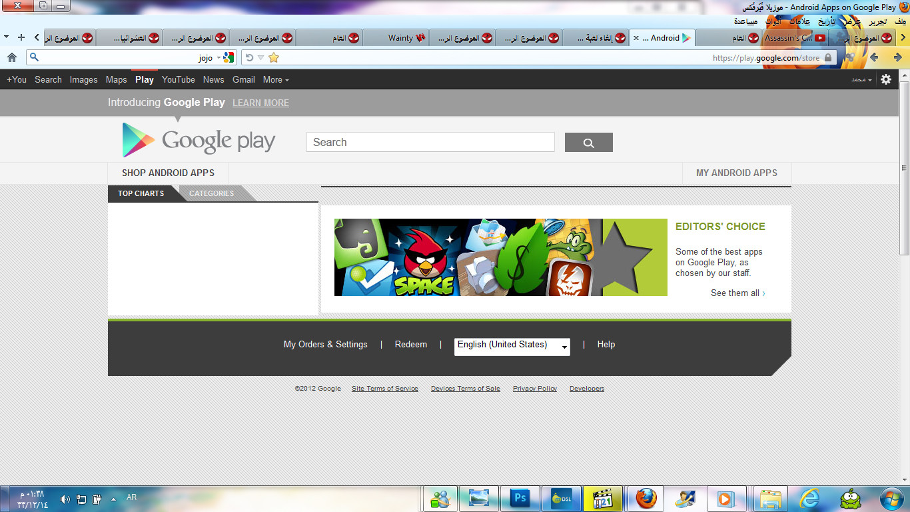Click the Firefox Home icon

pyautogui.click(x=11, y=57)
